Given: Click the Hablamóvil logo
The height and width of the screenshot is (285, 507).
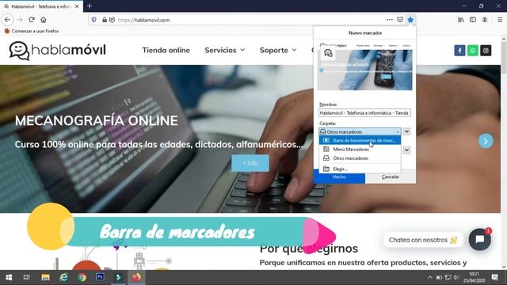Looking at the screenshot, I should 57,51.
